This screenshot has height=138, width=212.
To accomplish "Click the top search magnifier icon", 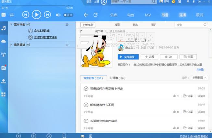I will [154, 2].
